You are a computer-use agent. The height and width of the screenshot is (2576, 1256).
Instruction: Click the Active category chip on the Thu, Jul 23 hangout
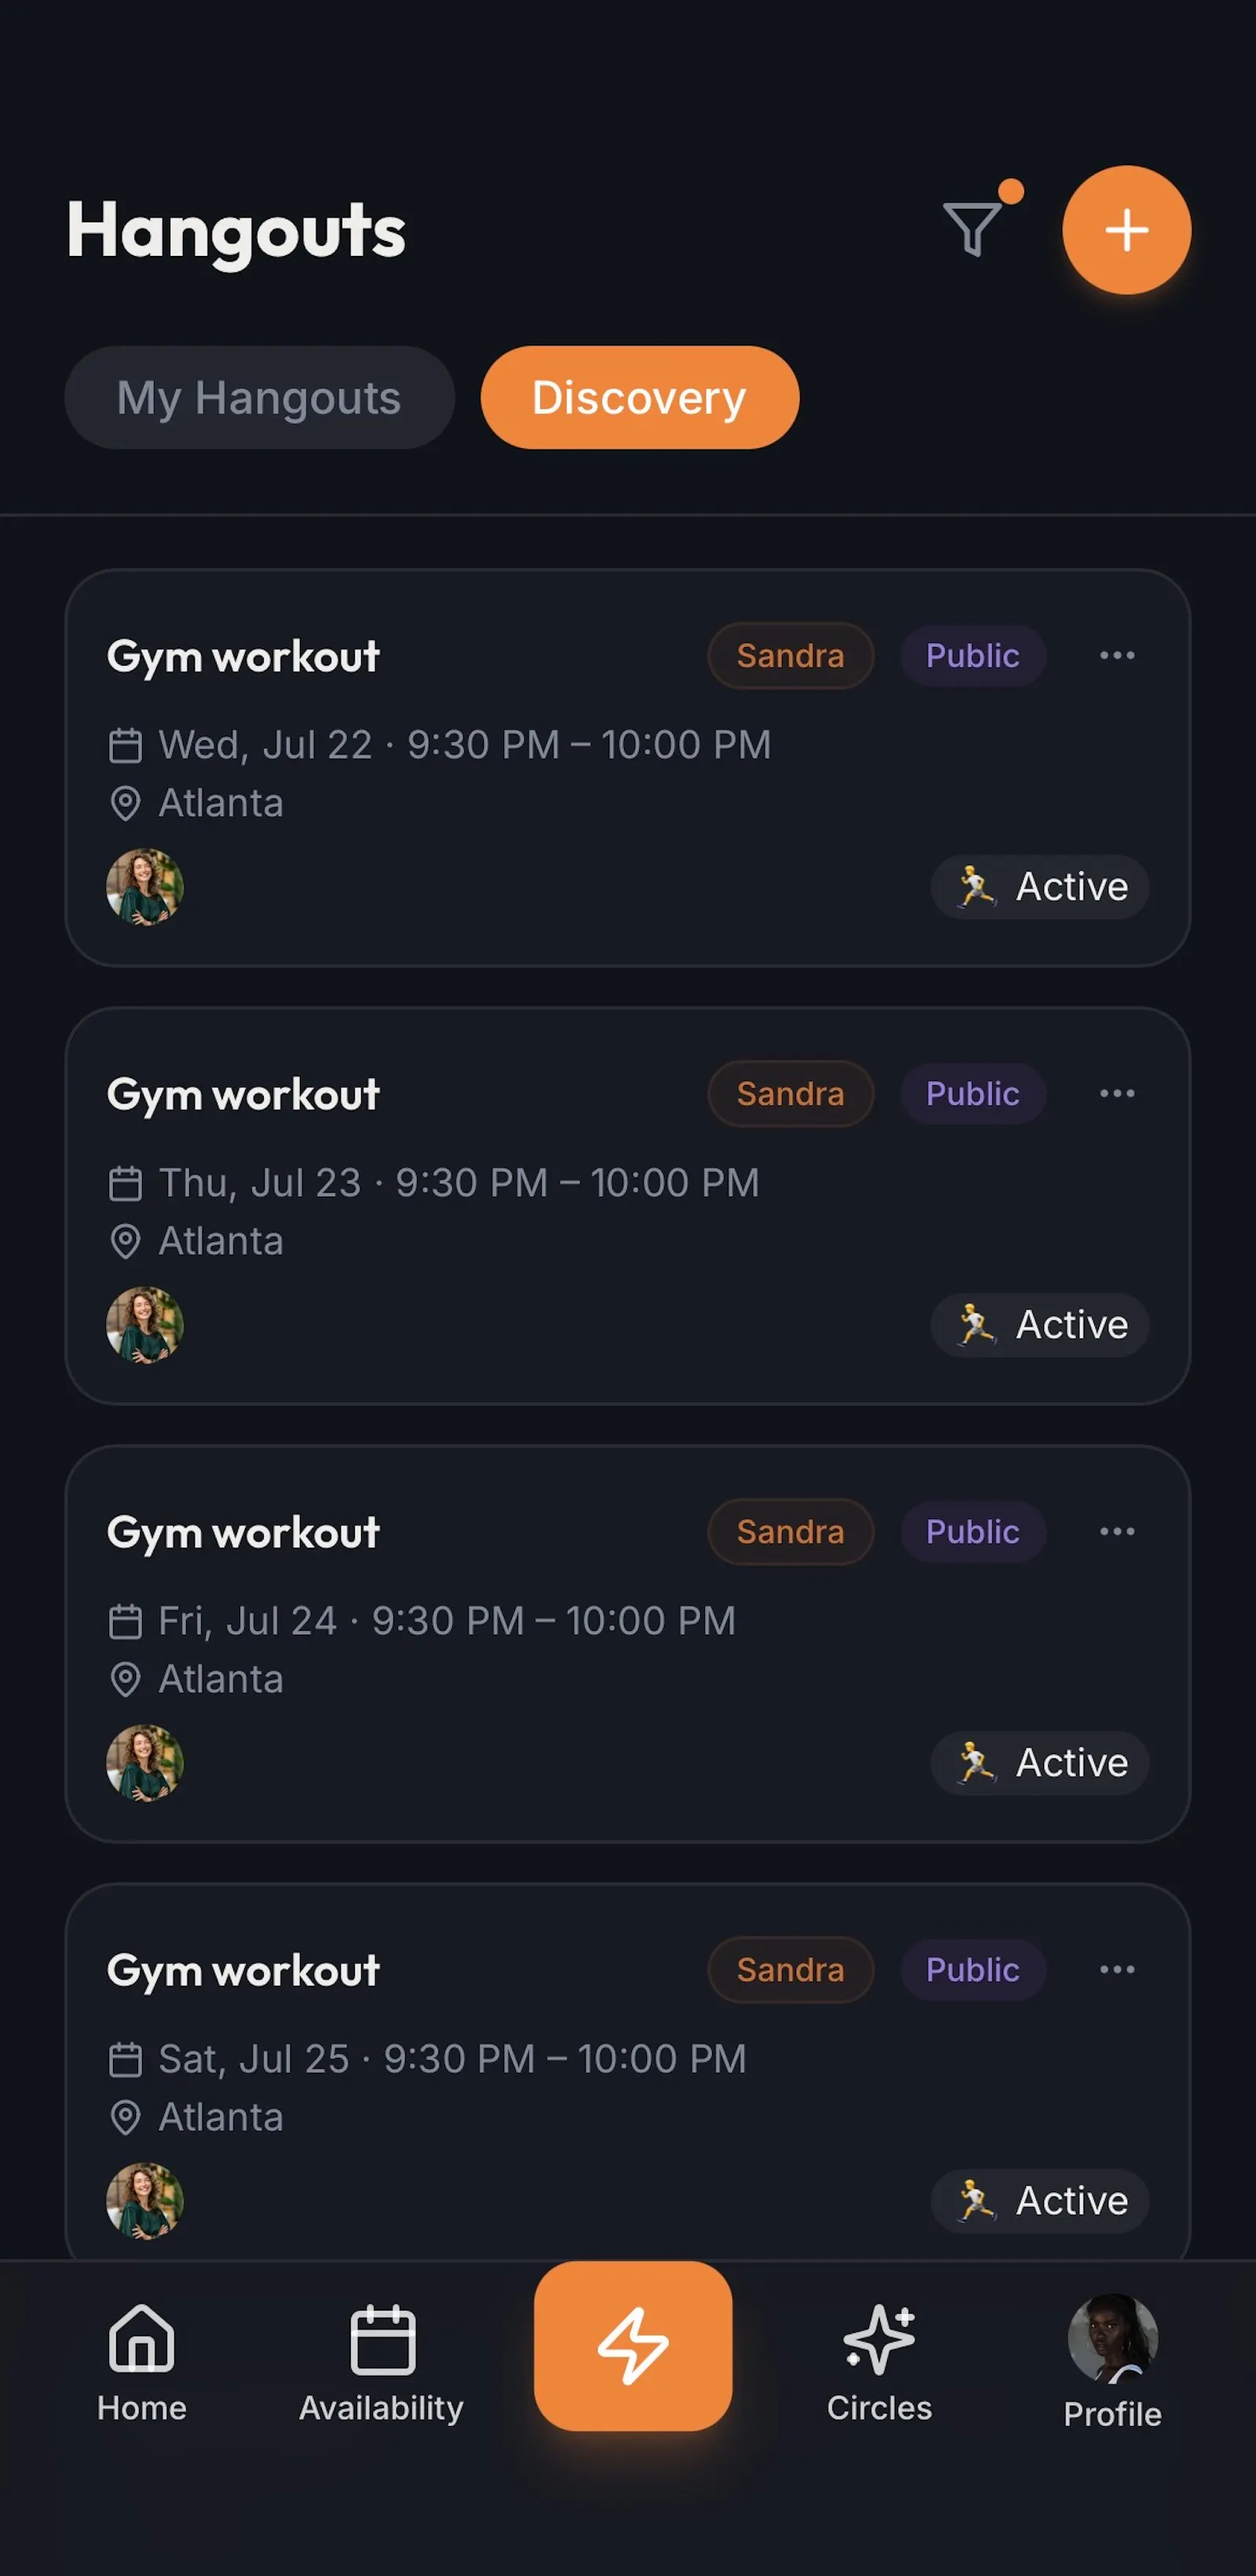coord(1040,1324)
